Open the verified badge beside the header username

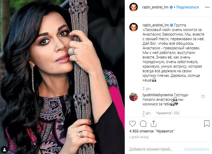[x=171, y=7]
